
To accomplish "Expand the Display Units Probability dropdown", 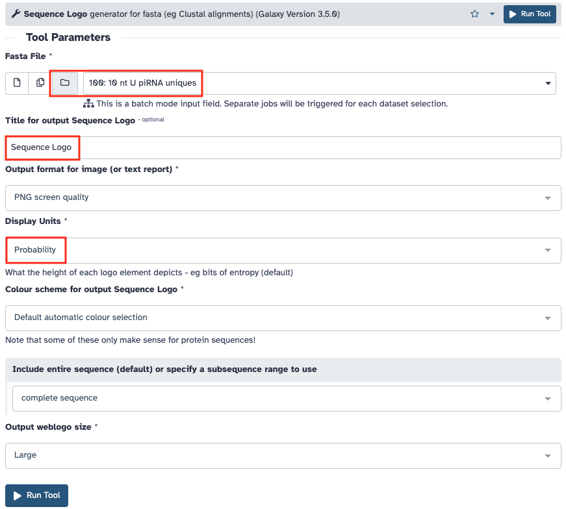I will click(x=283, y=250).
